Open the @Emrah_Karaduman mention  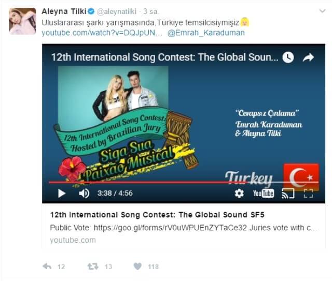[x=206, y=33]
